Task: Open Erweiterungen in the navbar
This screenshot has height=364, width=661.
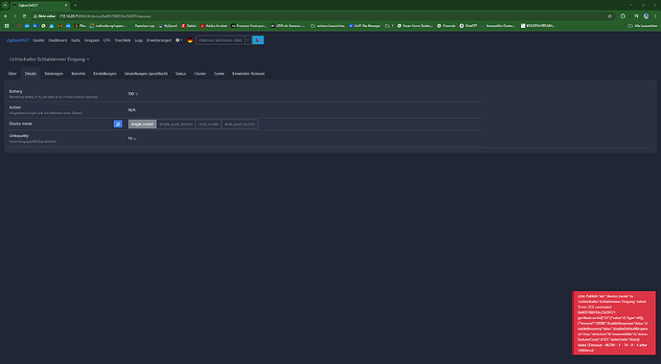Action: pyautogui.click(x=159, y=40)
